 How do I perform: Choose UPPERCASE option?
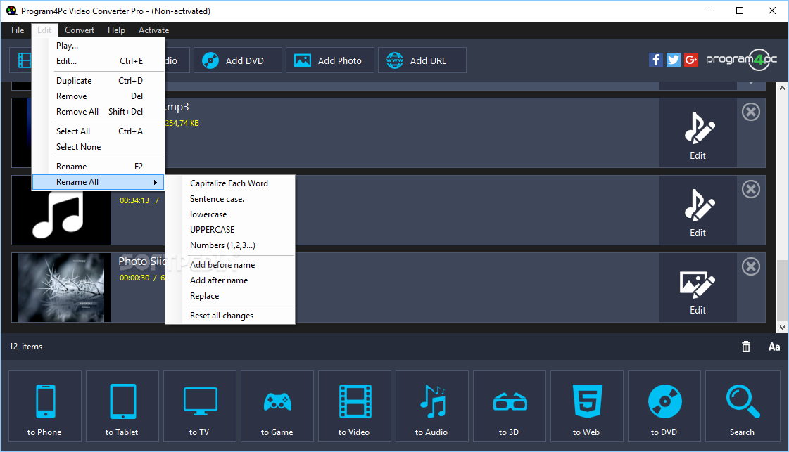coord(230,230)
